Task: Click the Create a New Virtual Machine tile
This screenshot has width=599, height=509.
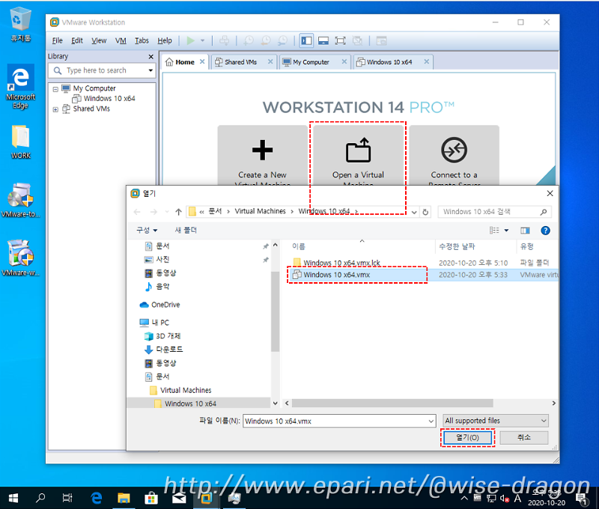Action: (x=263, y=156)
